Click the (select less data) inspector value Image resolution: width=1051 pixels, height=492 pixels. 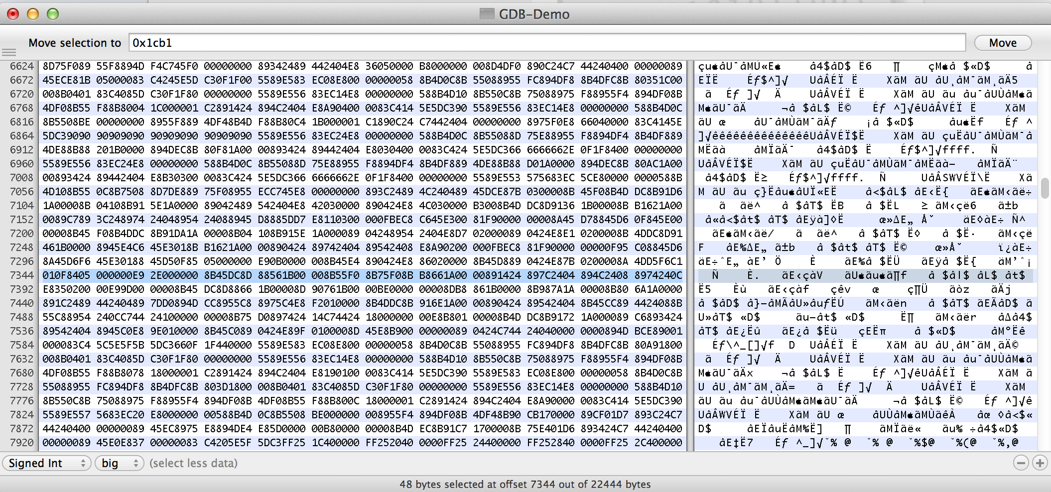click(193, 463)
